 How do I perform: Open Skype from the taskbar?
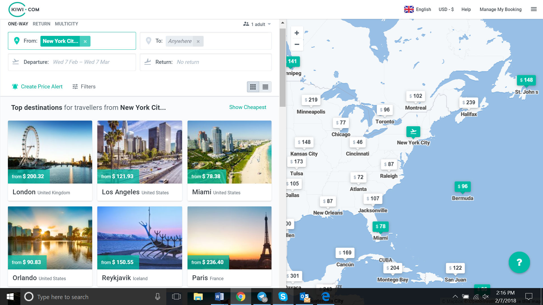pyautogui.click(x=283, y=297)
